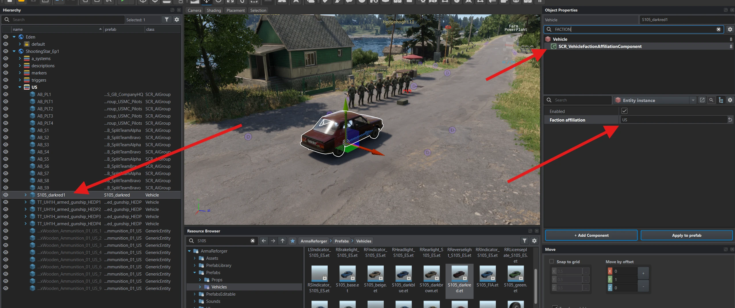Click the minus button beside Move by offset
Viewport: 735px width, 308px height.
click(x=643, y=286)
